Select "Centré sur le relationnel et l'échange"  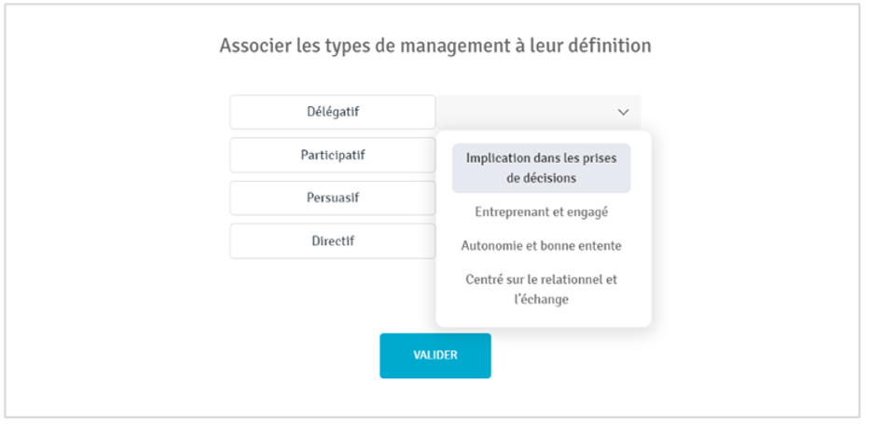click(541, 289)
